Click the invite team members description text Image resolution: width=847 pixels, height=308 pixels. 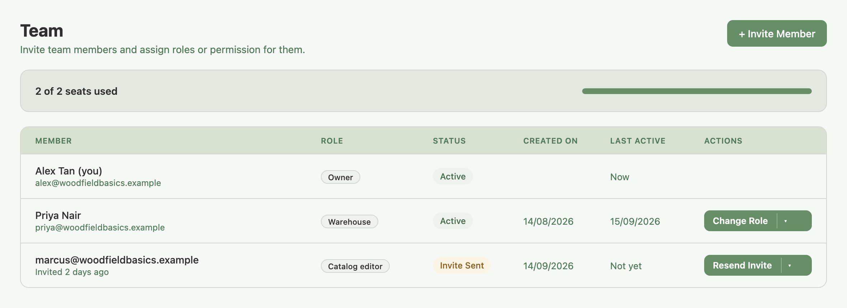(163, 50)
